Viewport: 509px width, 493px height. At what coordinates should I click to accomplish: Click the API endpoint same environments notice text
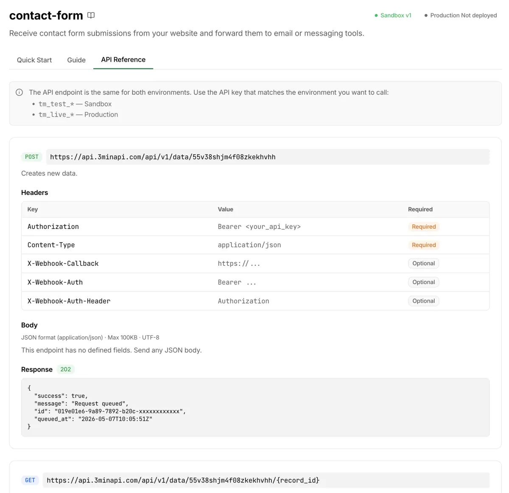coord(209,92)
